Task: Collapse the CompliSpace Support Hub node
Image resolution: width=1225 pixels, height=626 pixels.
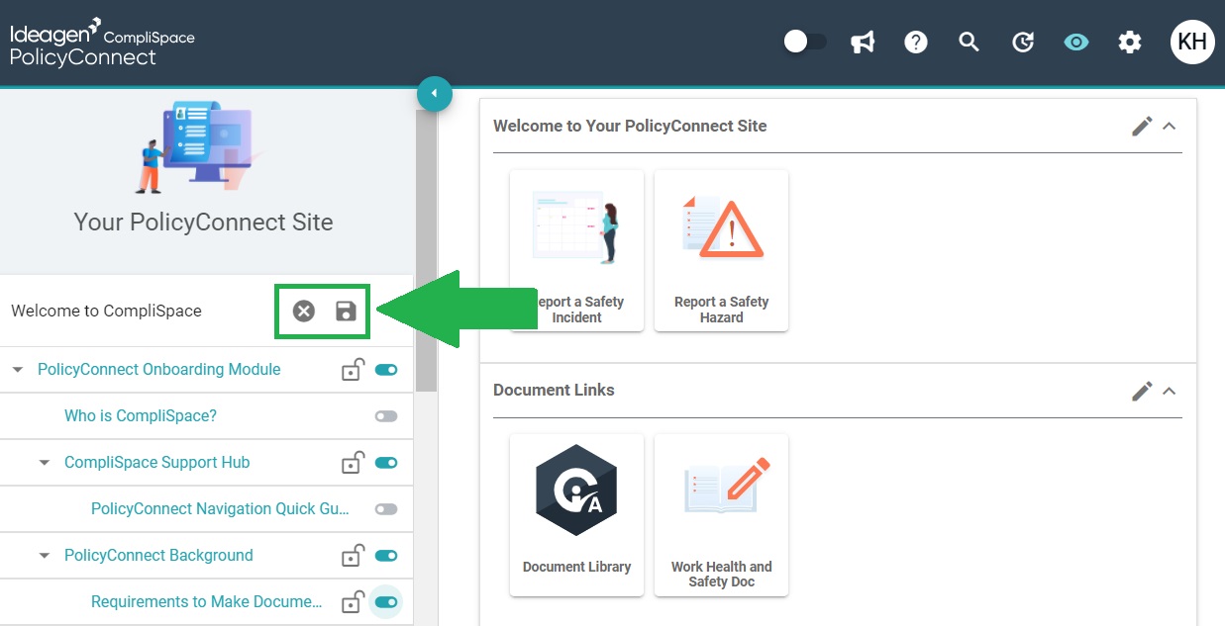Action: tap(45, 463)
